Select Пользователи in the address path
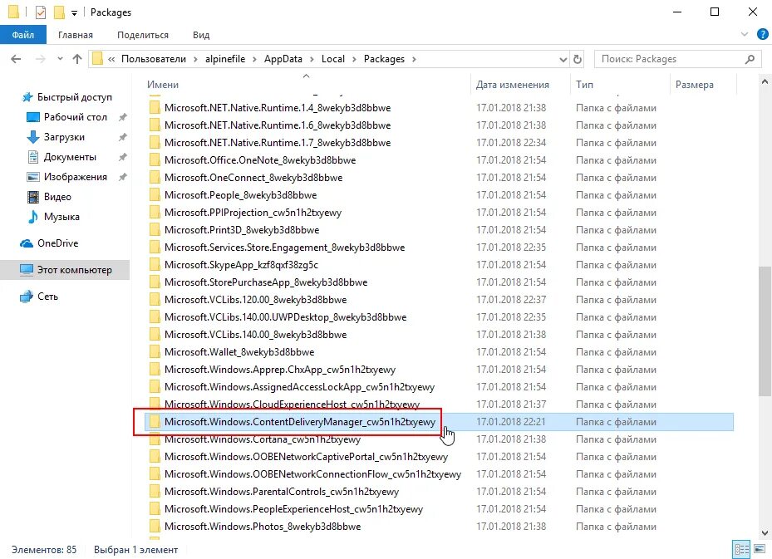The height and width of the screenshot is (559, 772). 154,59
